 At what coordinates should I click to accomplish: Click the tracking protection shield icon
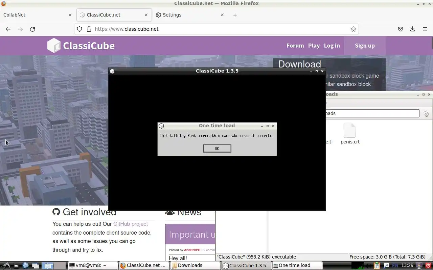point(79,29)
